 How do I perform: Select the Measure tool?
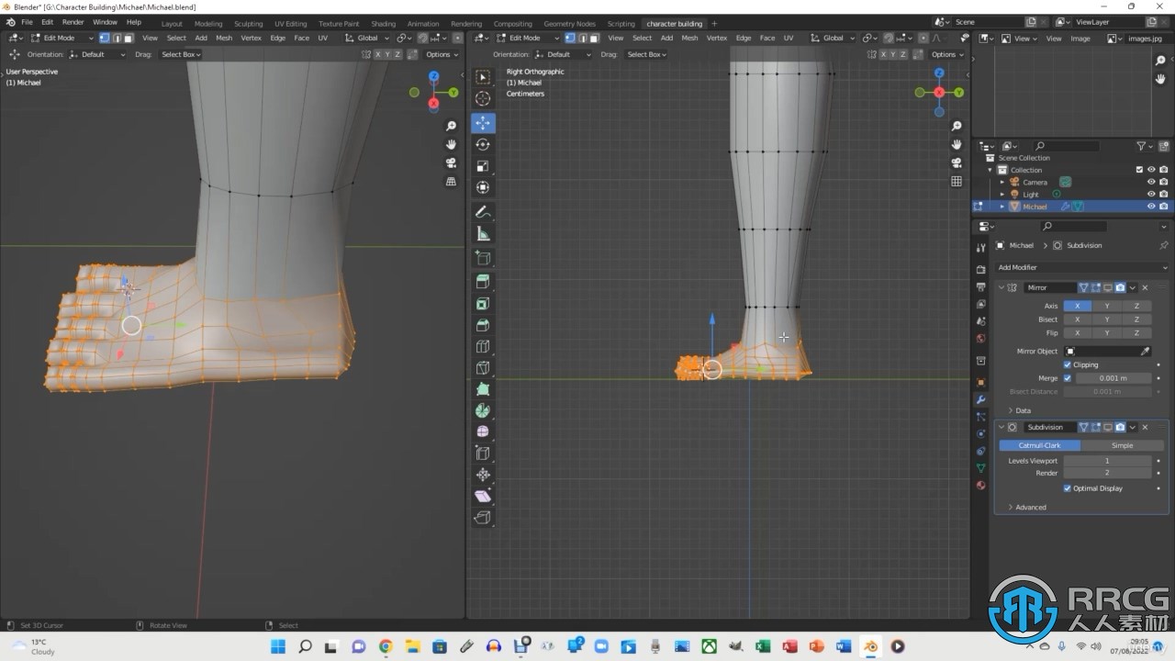tap(483, 234)
